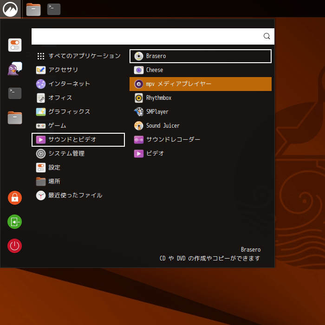Viewport: 325px width, 325px height.
Task: Click the search magnifier icon
Action: click(x=266, y=36)
